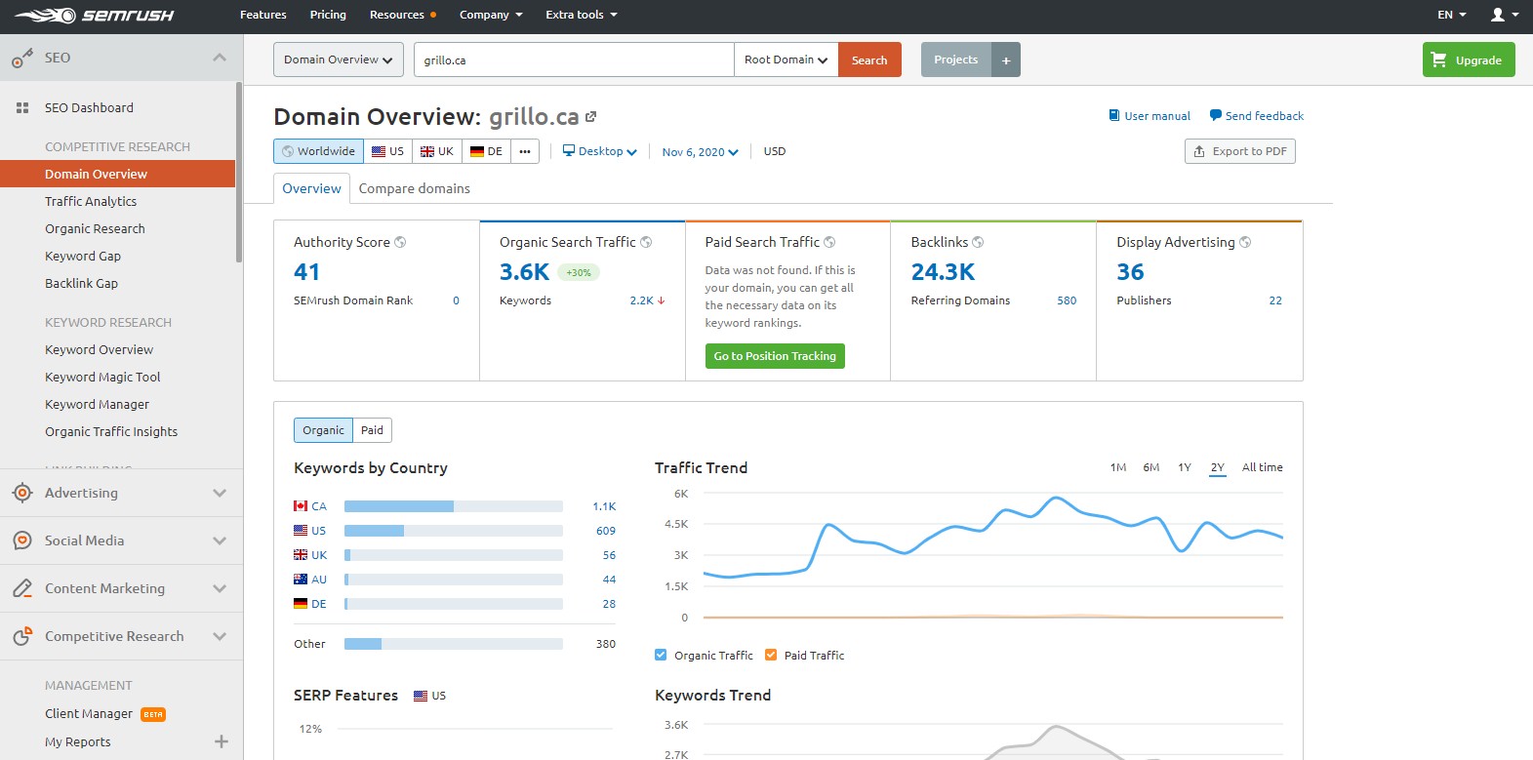This screenshot has height=760, width=1533.
Task: Expand the Competitive Research sidebar section
Action: pyautogui.click(x=220, y=636)
